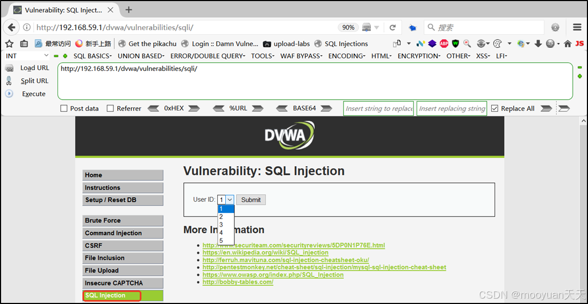
Task: Select option 5 in User ID list
Action: [226, 241]
